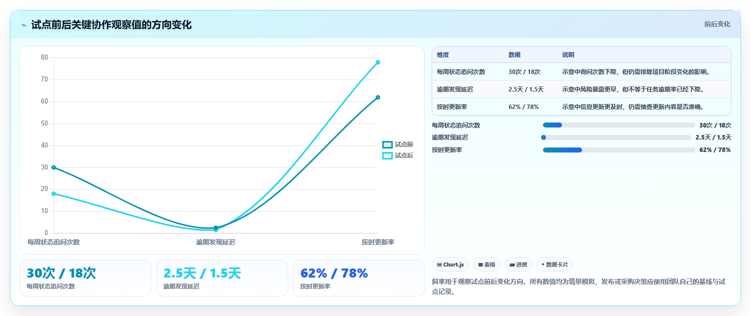The height and width of the screenshot is (316, 751).
Task: Select the 每周状态追问次数 progress bar
Action: click(x=619, y=125)
